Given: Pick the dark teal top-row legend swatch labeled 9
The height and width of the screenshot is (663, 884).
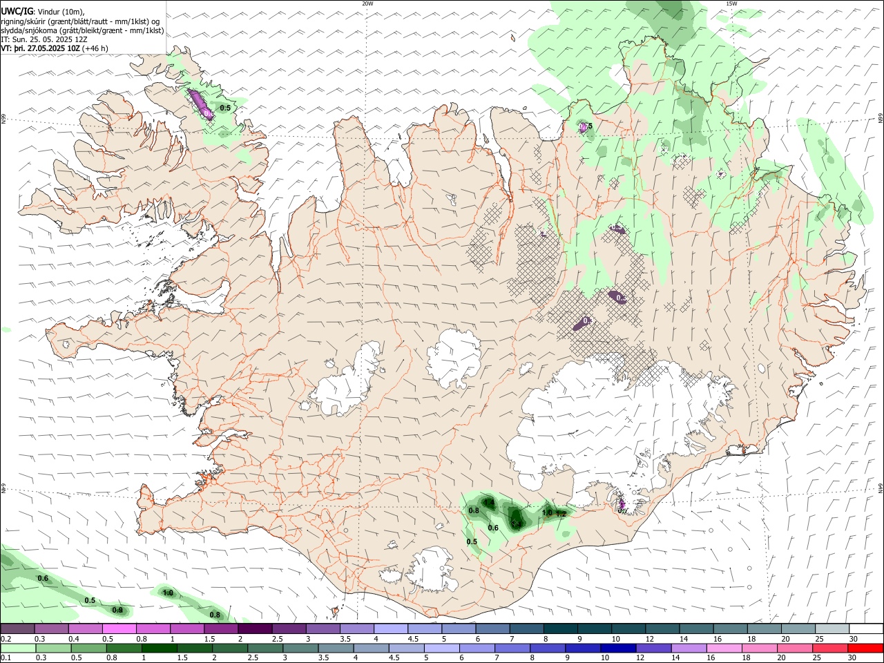Looking at the screenshot, I should click(595, 629).
